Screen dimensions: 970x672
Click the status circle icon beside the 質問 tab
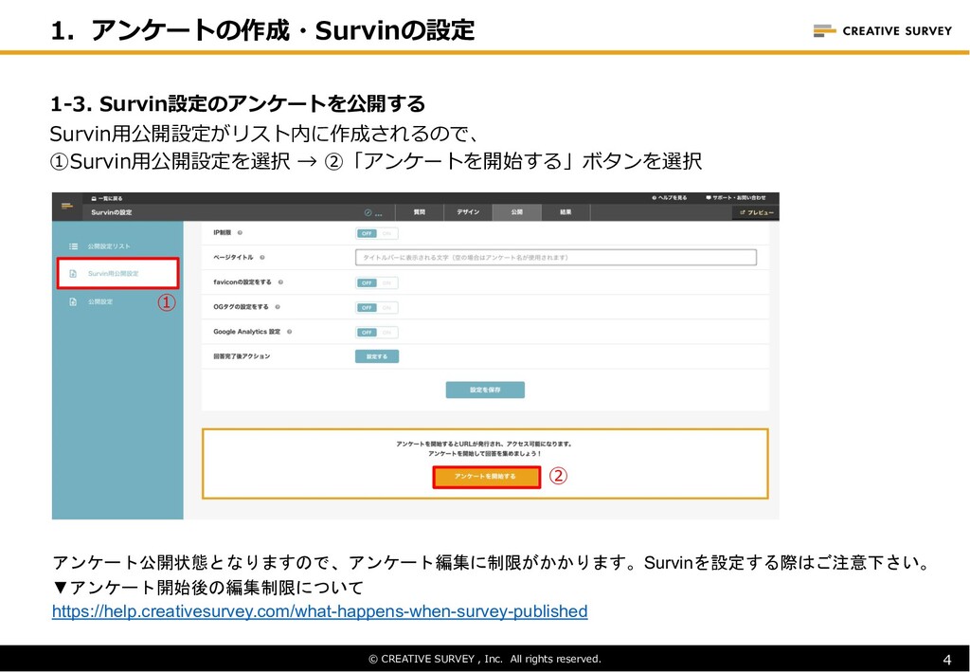(x=368, y=213)
